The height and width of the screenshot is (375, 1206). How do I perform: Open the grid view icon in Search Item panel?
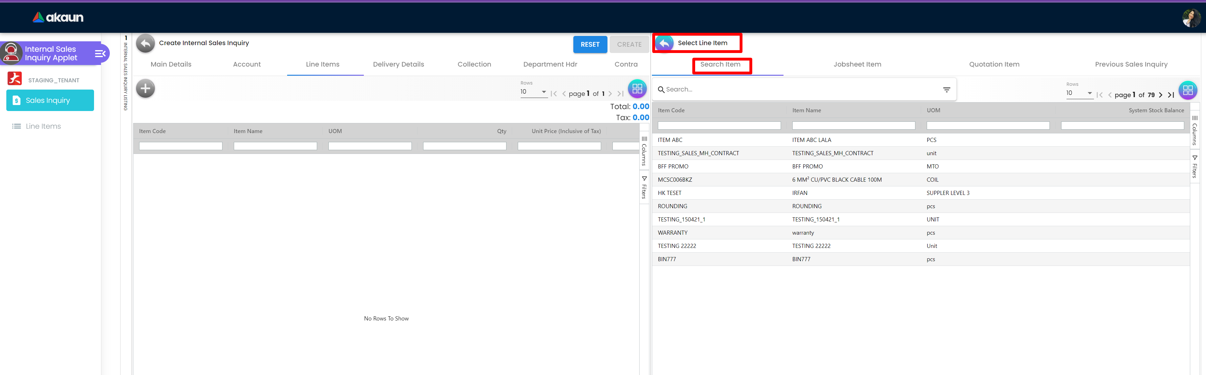1187,90
